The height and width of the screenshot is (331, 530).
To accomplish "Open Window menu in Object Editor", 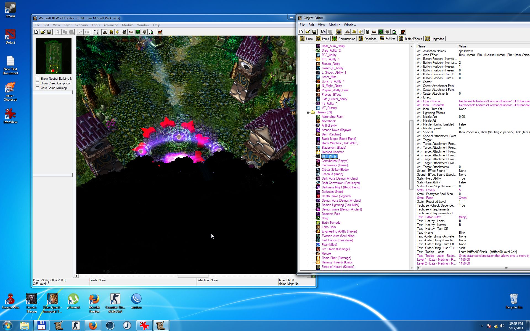I will 350,25.
